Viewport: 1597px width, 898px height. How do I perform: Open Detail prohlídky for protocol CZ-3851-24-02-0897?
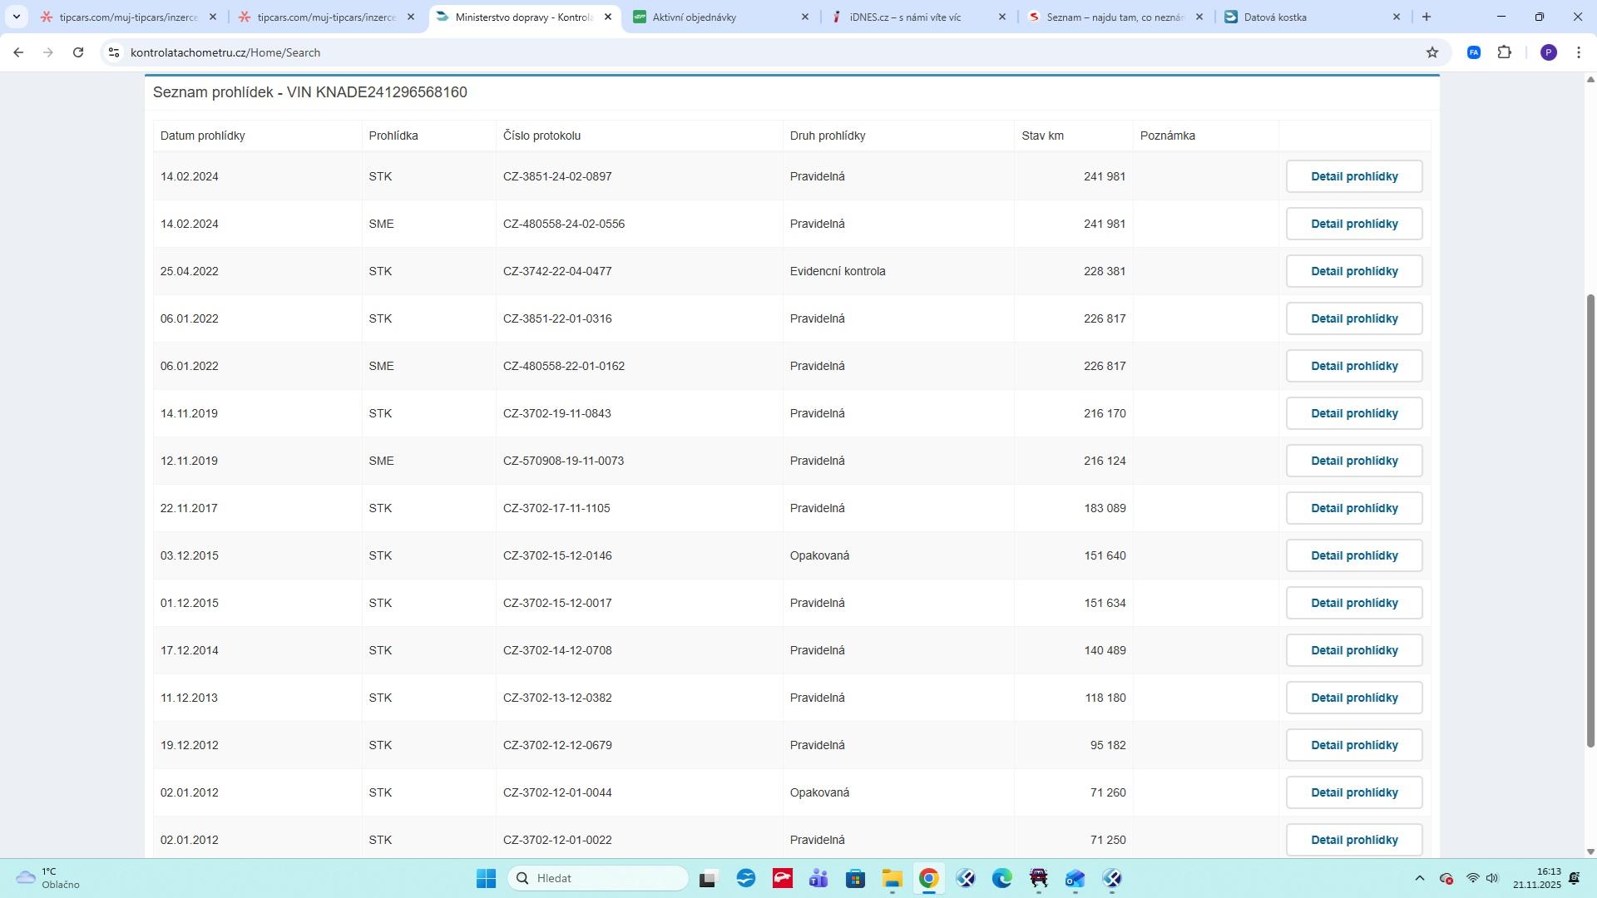[x=1353, y=176]
